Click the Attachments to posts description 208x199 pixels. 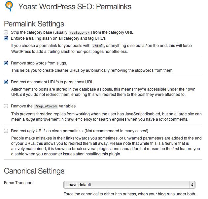tap(103, 92)
